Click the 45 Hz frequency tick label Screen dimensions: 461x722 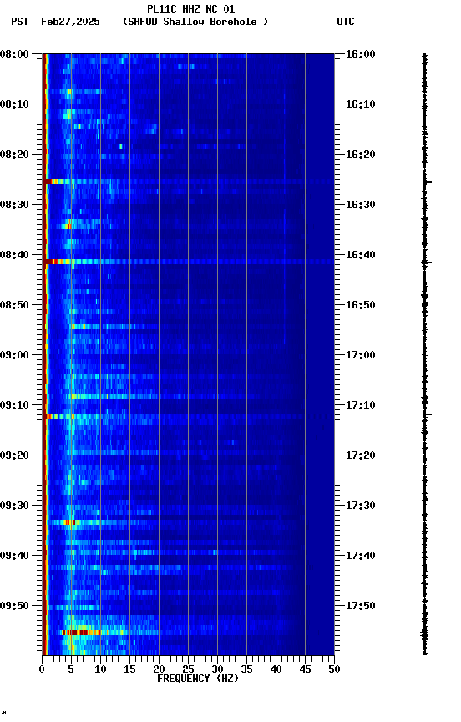(x=305, y=669)
